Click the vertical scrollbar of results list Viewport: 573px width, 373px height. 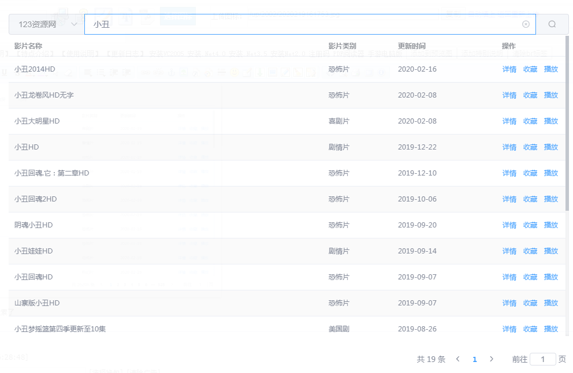pyautogui.click(x=567, y=127)
